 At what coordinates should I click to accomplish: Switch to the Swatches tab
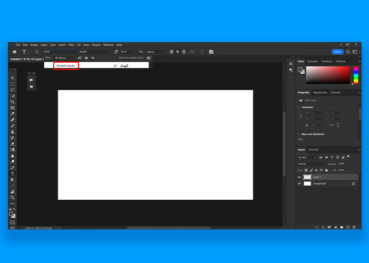coord(313,62)
